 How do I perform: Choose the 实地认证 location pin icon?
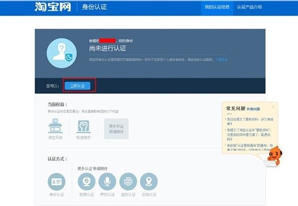pos(149,181)
